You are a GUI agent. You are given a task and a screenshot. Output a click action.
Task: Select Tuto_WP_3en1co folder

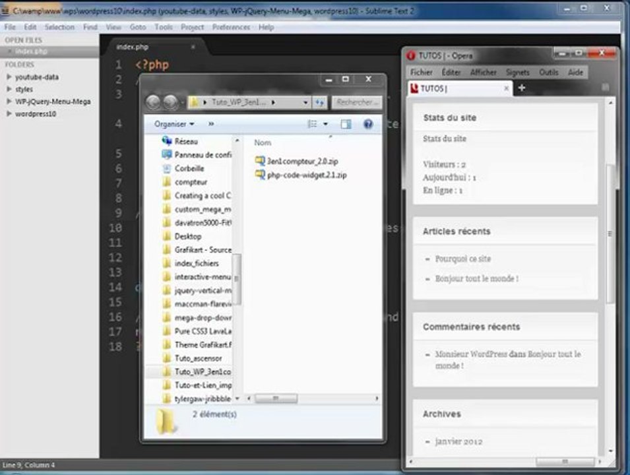click(197, 371)
